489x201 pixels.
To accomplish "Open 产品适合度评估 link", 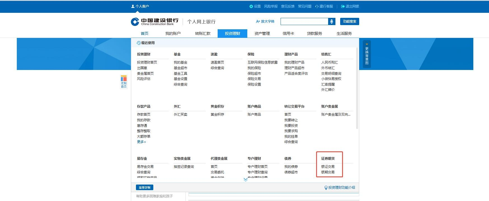I will point(296,74).
